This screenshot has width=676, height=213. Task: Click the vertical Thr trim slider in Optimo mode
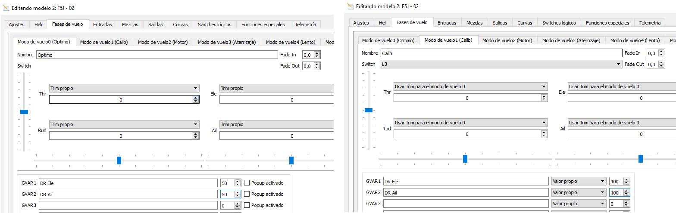click(x=24, y=112)
